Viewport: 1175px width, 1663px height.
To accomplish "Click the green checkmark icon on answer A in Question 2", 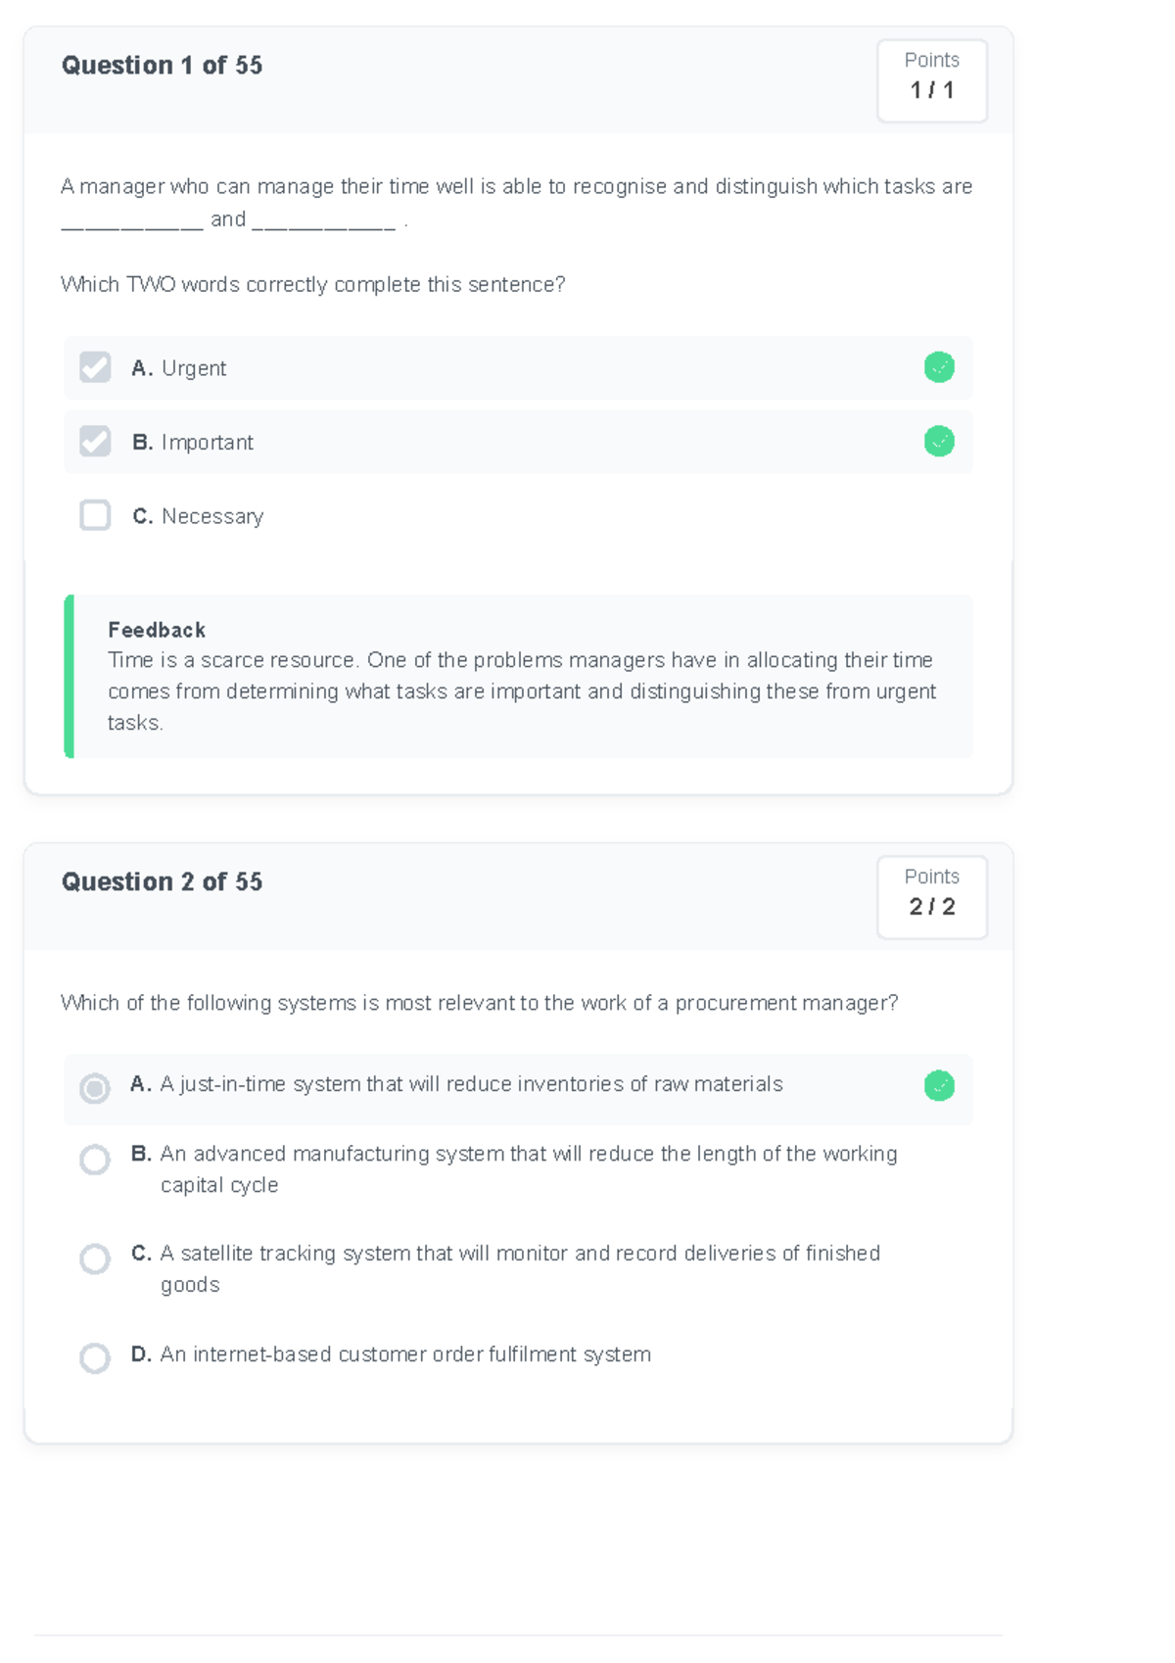I will point(938,1087).
